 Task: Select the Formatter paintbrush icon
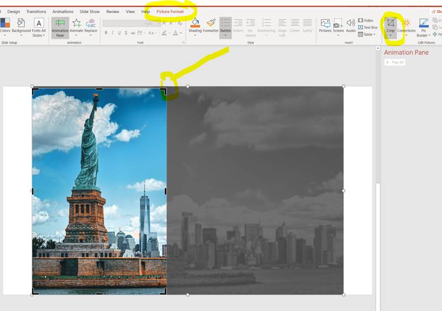pos(211,24)
